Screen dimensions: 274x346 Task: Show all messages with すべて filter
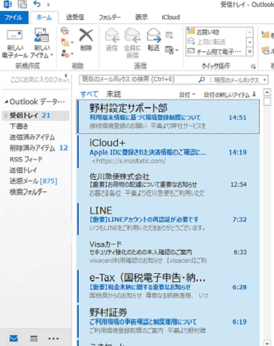point(89,94)
